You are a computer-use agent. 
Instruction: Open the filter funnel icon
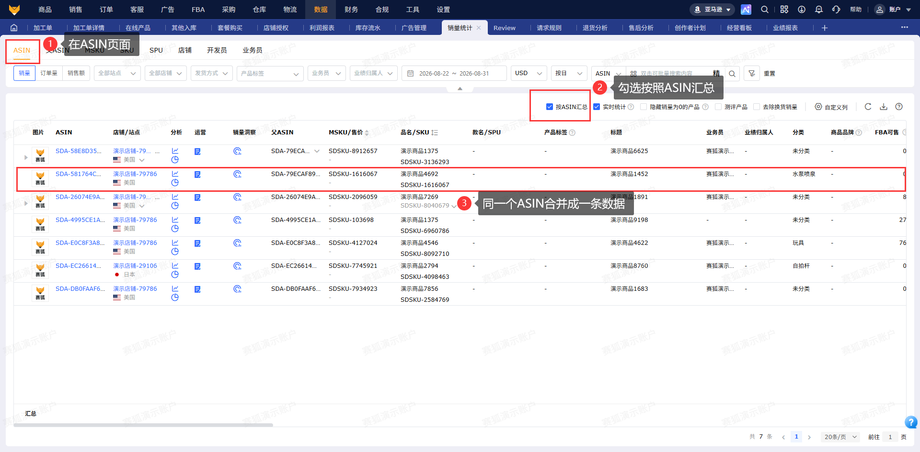(x=752, y=74)
